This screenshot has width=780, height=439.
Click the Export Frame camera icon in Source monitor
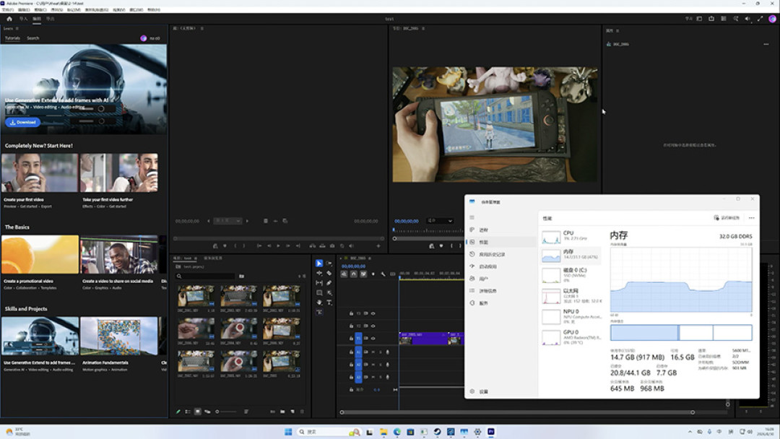coord(332,245)
